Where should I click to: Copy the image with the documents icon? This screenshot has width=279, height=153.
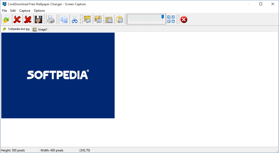[64, 19]
